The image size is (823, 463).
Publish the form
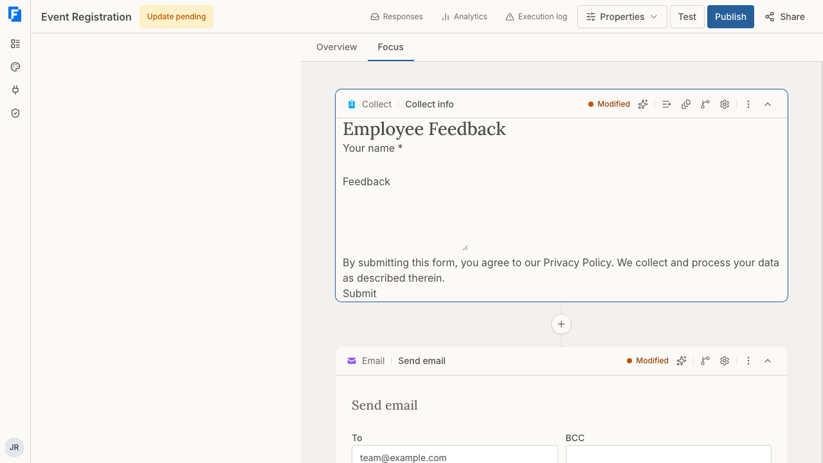[730, 17]
